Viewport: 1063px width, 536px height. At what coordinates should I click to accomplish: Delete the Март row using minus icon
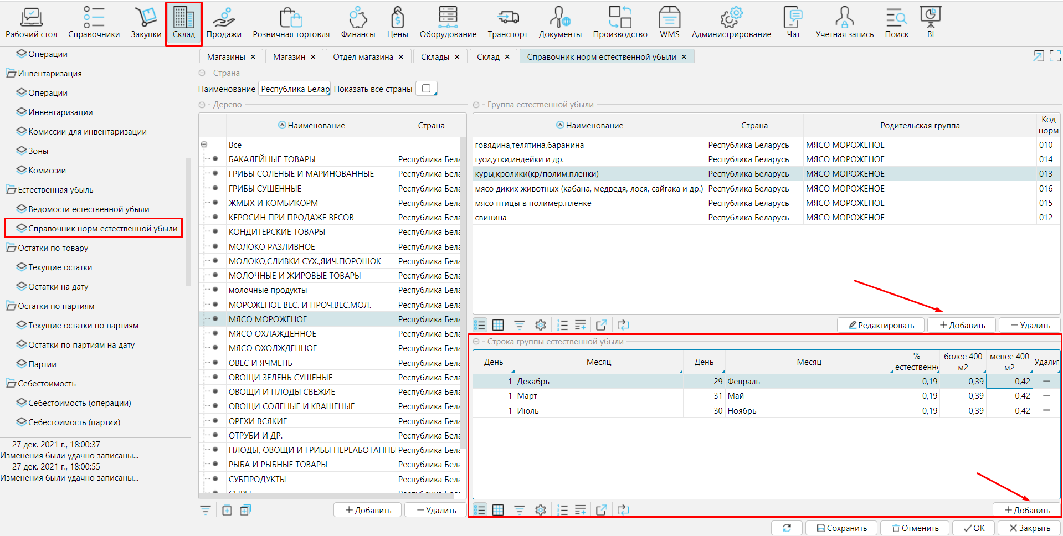pyautogui.click(x=1046, y=396)
